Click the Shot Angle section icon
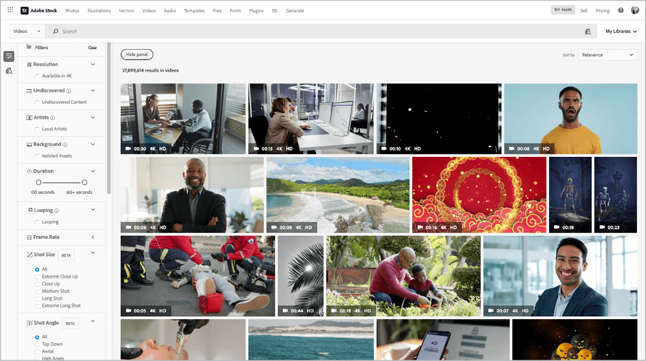 30,323
